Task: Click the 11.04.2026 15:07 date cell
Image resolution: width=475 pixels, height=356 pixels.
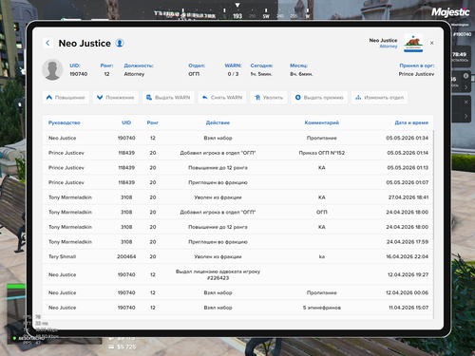Action: 408,308
